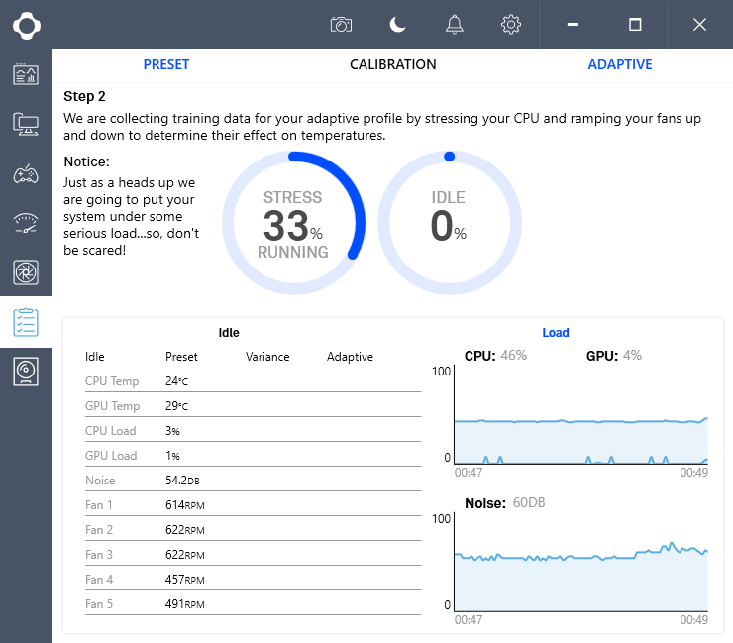Open settings with the gear icon
Image resolution: width=733 pixels, height=643 pixels.
pos(511,24)
